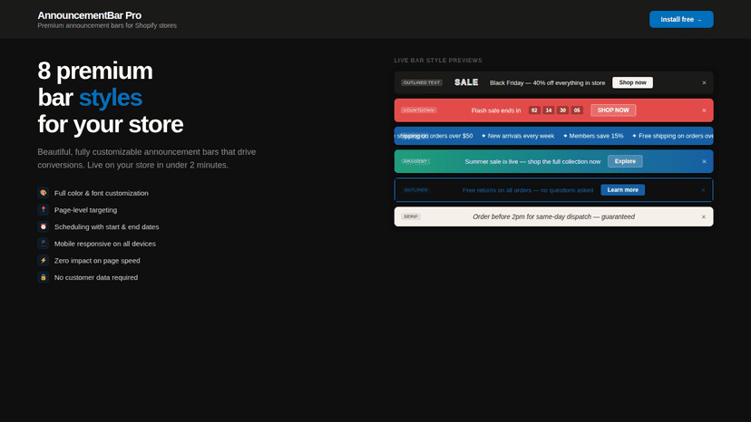Click 'Page-level targeting' feature text
Screen dimensions: 751x422
(x=86, y=209)
